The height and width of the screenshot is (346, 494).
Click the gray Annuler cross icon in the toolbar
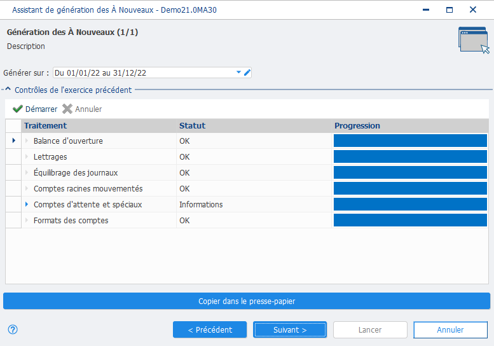pyautogui.click(x=67, y=109)
